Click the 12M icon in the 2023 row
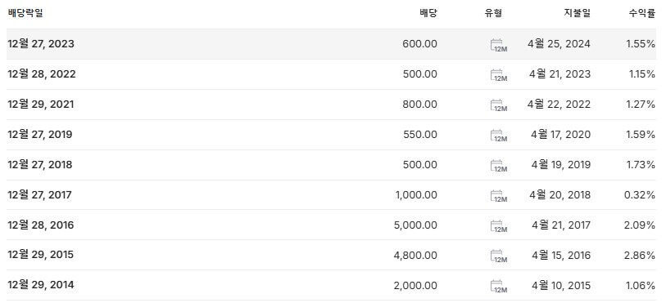Screen dimensions: 666x303 [499, 45]
